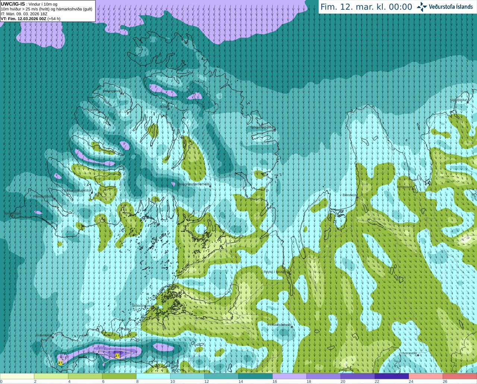The width and height of the screenshot is (477, 384).
Task: Pick the dark indigo 22–24 m/s legend swatch
Action: (392, 376)
